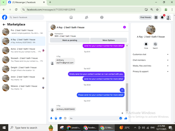
Task: Open the notifications bell
Action: pos(162,18)
